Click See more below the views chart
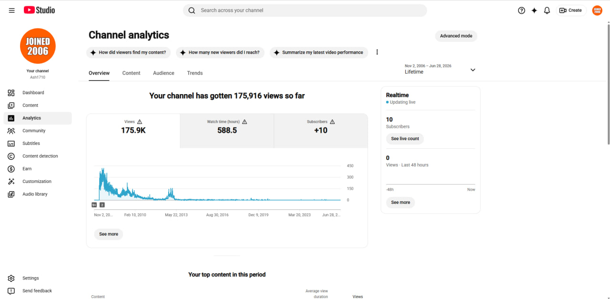The image size is (610, 299). click(x=109, y=234)
